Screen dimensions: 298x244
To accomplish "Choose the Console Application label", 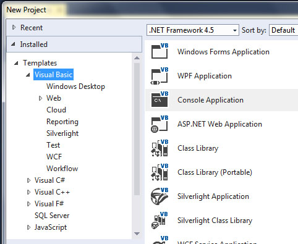I will tap(210, 100).
